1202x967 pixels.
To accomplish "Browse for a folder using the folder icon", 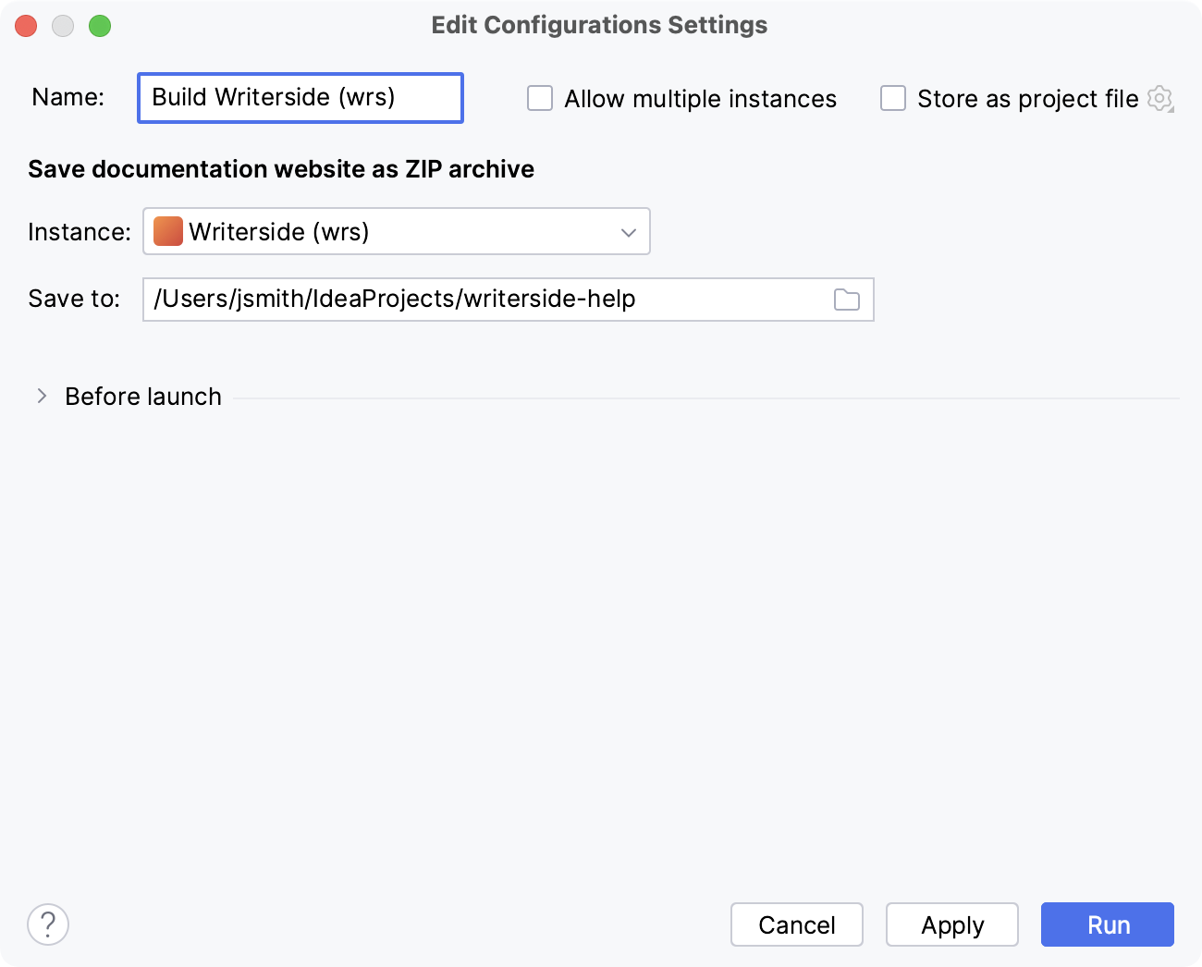I will pos(847,300).
